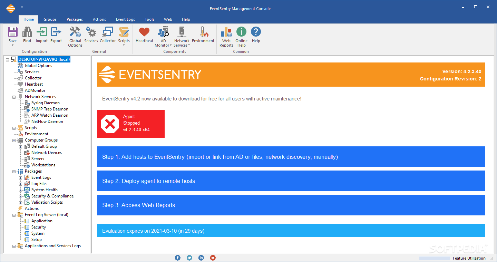The image size is (497, 262).
Task: Expand the Default Group tree node
Action: pos(21,146)
